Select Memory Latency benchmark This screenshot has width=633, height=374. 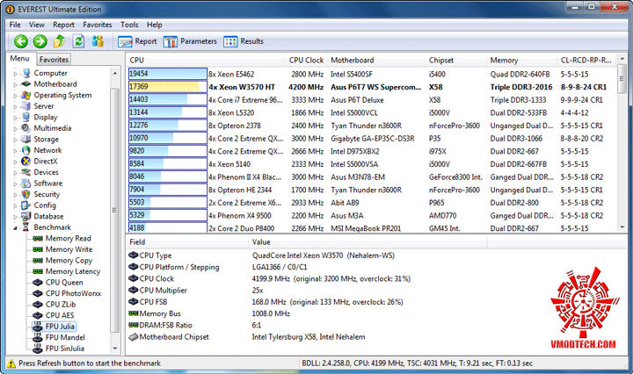point(73,271)
